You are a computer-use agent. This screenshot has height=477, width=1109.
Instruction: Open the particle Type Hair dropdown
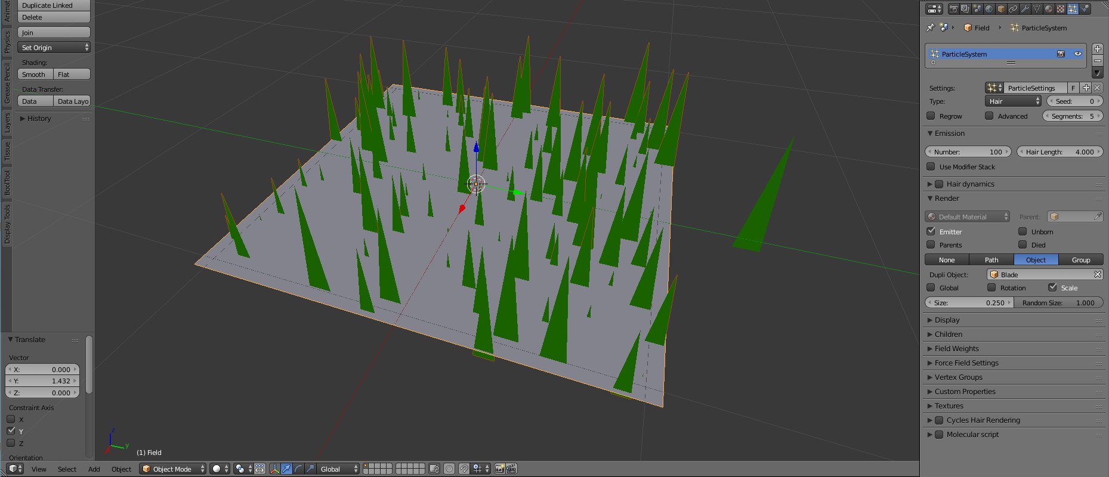pos(1013,101)
